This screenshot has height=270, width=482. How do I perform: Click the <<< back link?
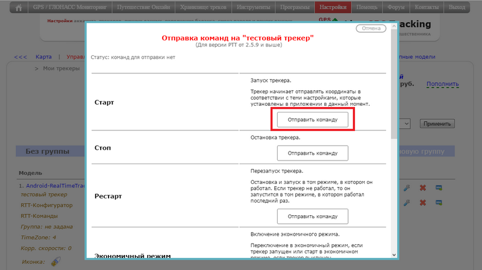coord(20,57)
